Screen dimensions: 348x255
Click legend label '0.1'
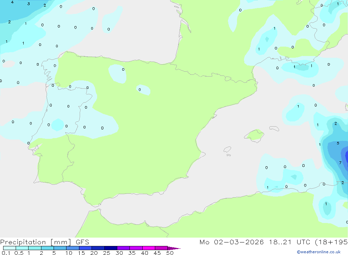(6, 253)
